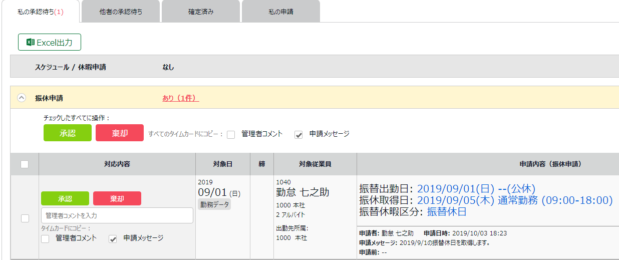The width and height of the screenshot is (619, 260).
Task: Click the 締 column header
Action: click(x=262, y=164)
